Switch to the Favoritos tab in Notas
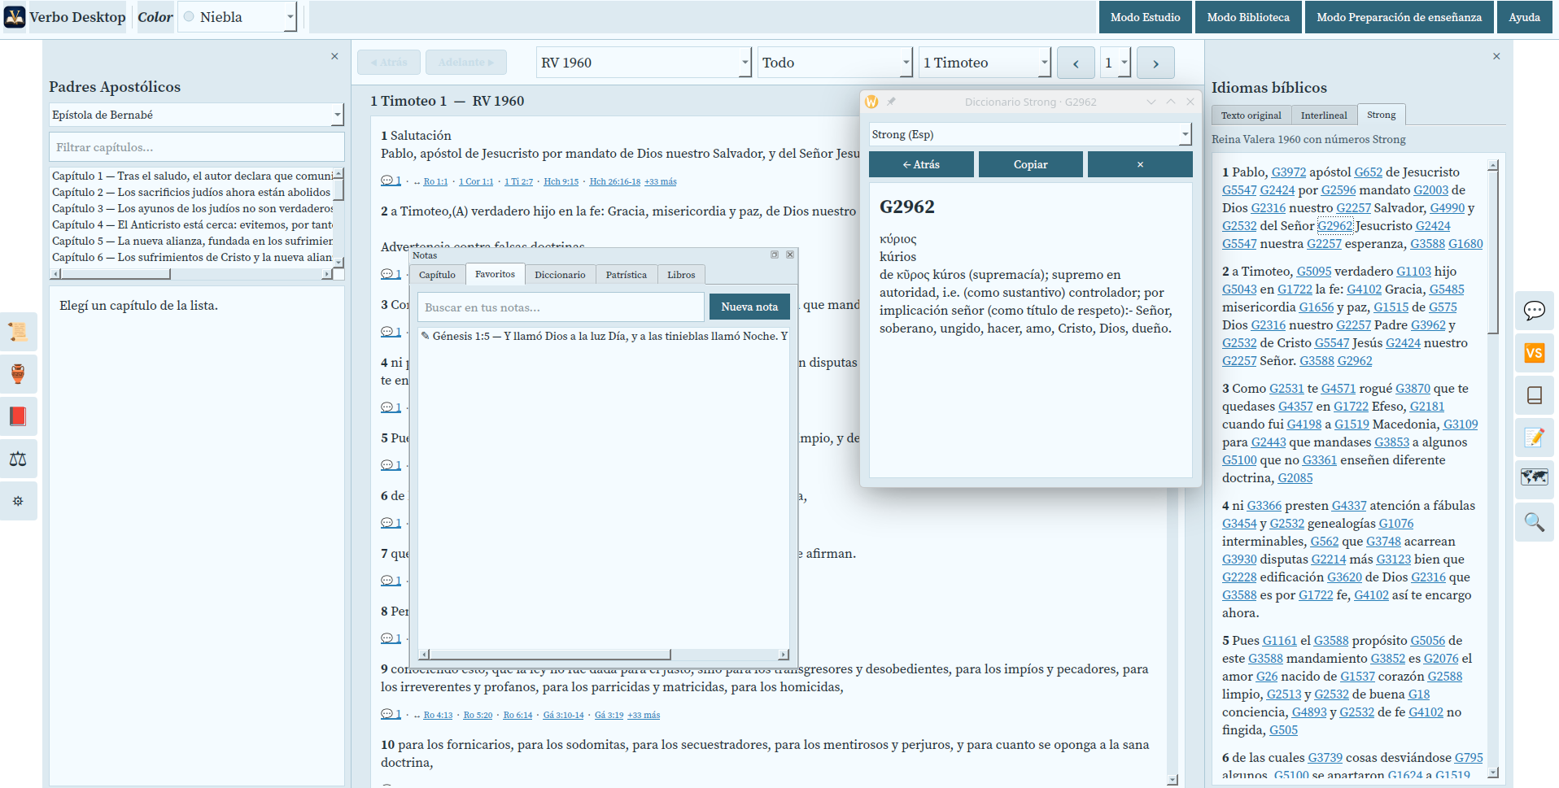This screenshot has width=1559, height=788. [495, 274]
